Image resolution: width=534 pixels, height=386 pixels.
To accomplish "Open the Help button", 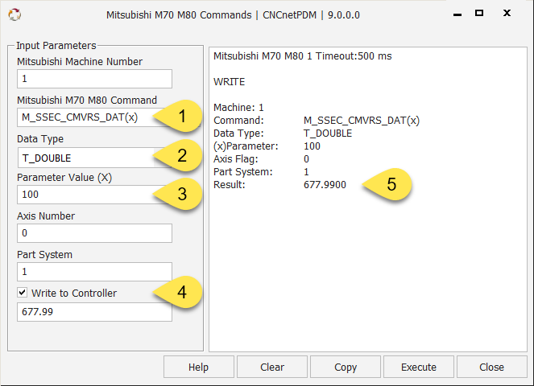I will (199, 367).
